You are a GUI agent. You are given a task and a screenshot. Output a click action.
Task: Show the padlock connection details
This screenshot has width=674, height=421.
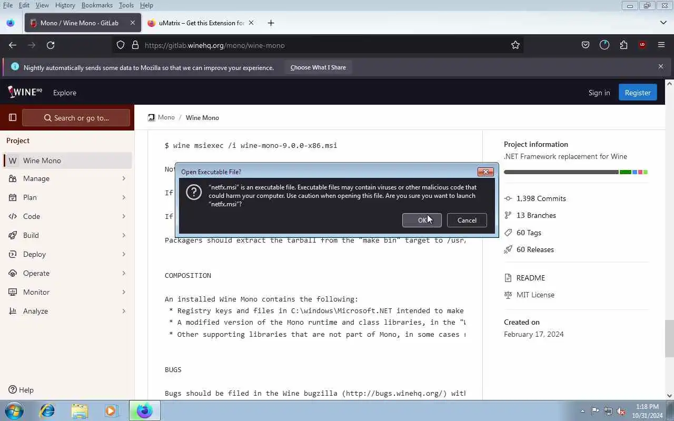click(x=135, y=45)
